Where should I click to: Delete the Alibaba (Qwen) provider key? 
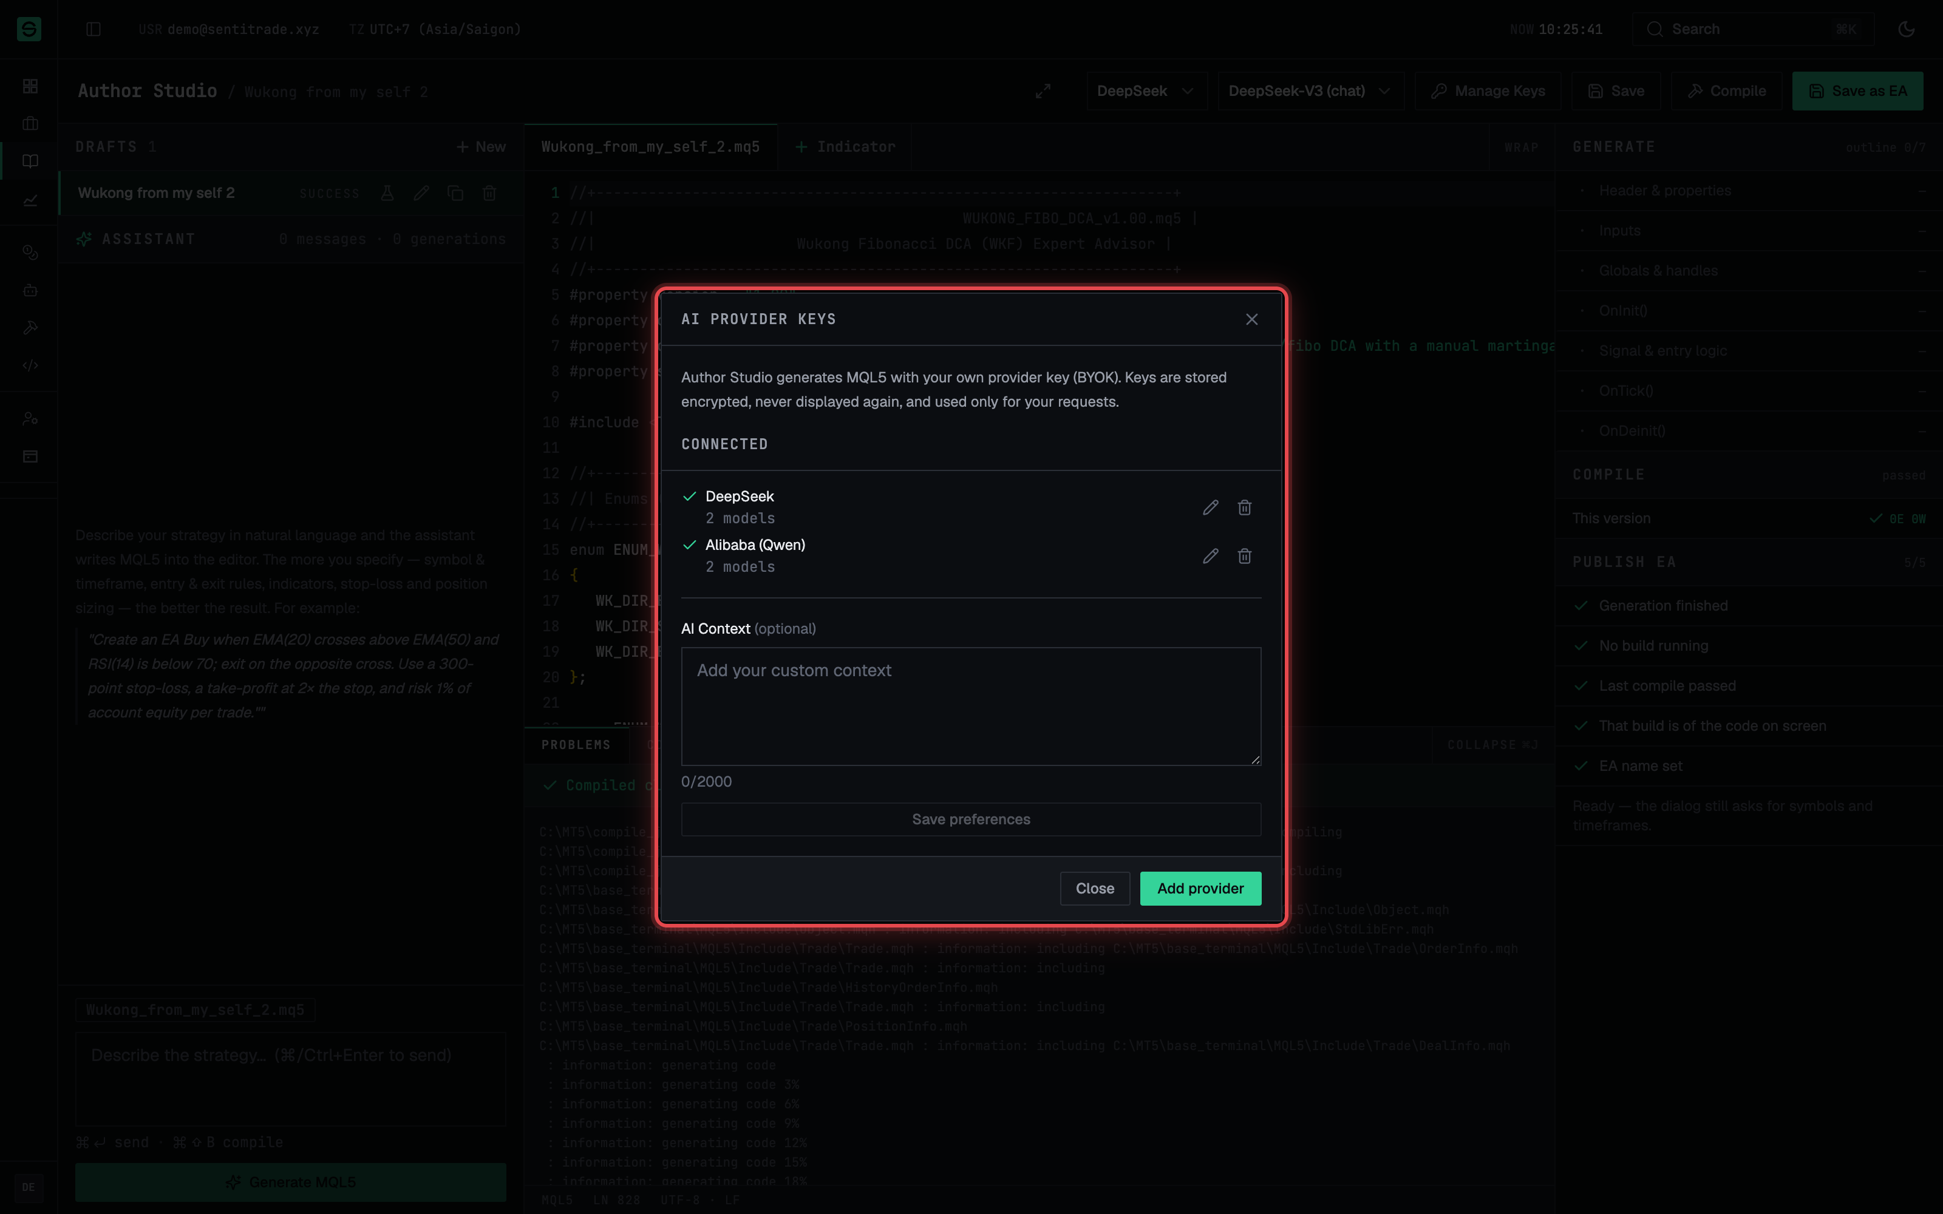[1245, 555]
